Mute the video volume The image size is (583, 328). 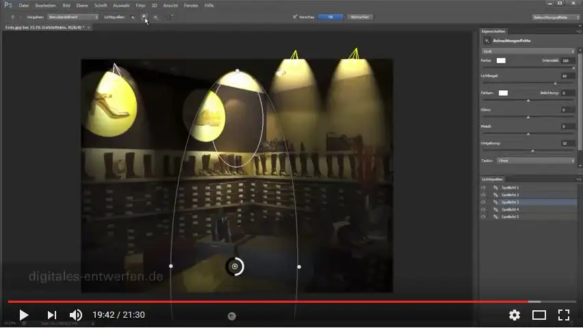click(x=75, y=315)
